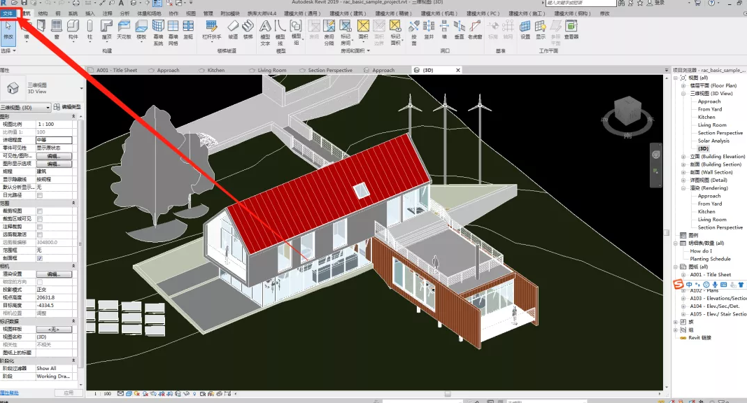Check the Sun Path (日光路径) box
Viewport: 747px width, 403px height.
click(40, 195)
